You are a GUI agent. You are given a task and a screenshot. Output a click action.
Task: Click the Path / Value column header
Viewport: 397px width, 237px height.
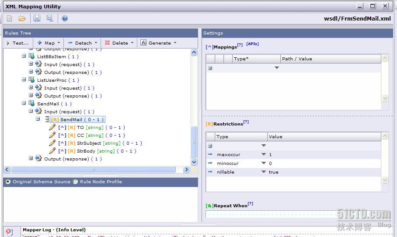[x=331, y=59]
